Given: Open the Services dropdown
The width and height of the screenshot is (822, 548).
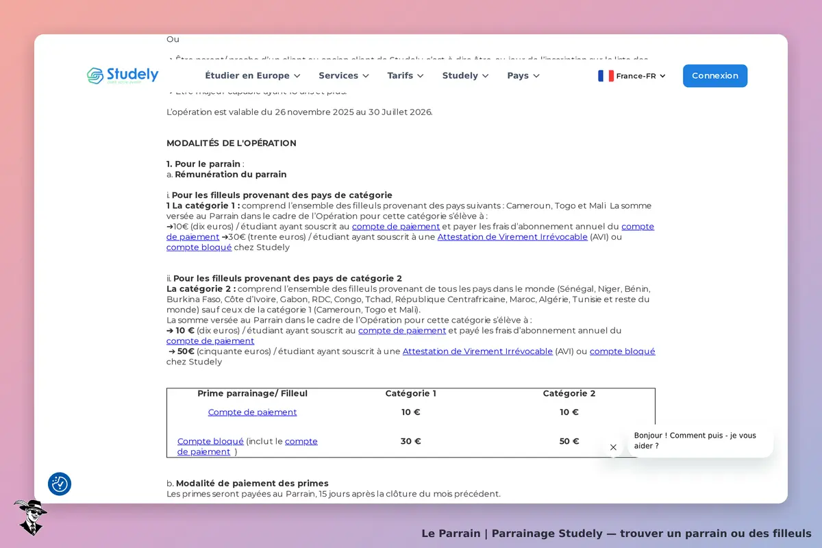Looking at the screenshot, I should pos(344,75).
